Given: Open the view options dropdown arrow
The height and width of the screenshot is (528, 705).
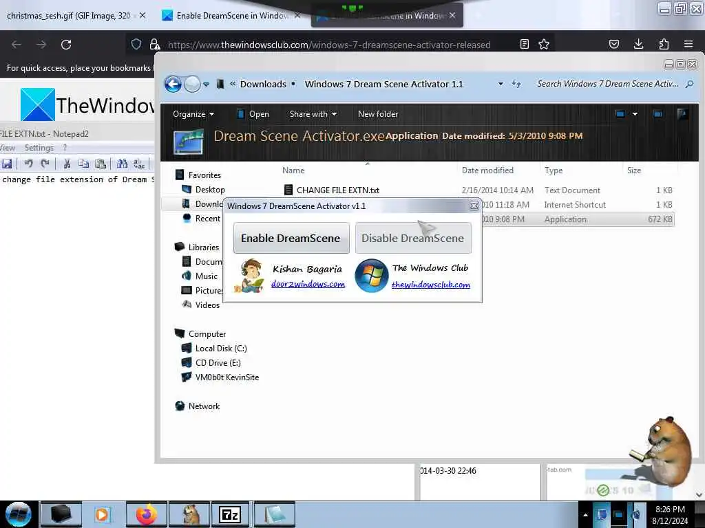Looking at the screenshot, I should click(635, 114).
